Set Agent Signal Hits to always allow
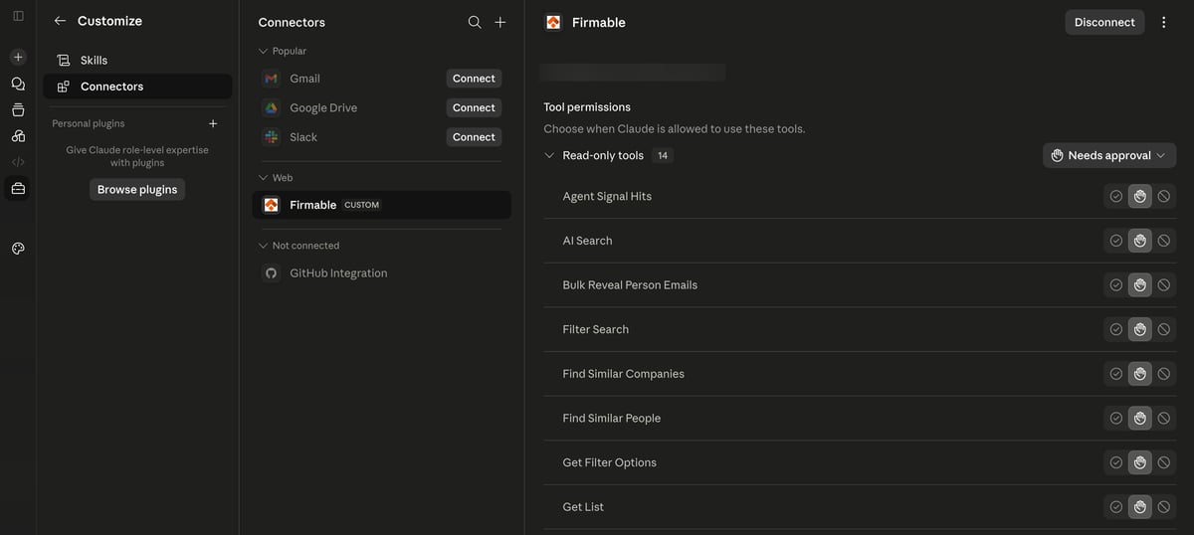The image size is (1194, 535). click(1116, 196)
